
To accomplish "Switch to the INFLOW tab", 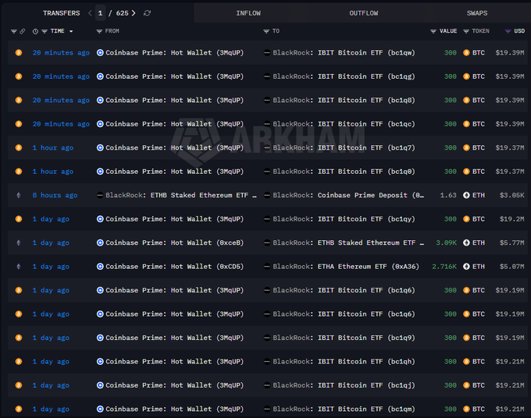I will point(248,13).
